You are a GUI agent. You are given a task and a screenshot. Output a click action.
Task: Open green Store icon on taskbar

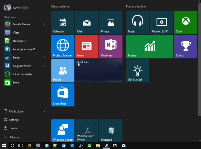pyautogui.click(x=89, y=146)
